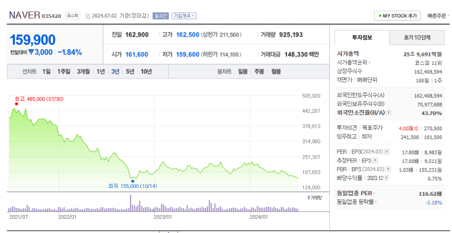Click the MY STOCK 추가 button
Image resolution: width=452 pixels, height=233 pixels.
pos(398,16)
